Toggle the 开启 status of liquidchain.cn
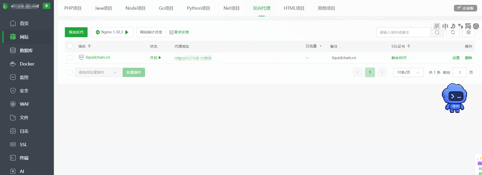 point(155,58)
